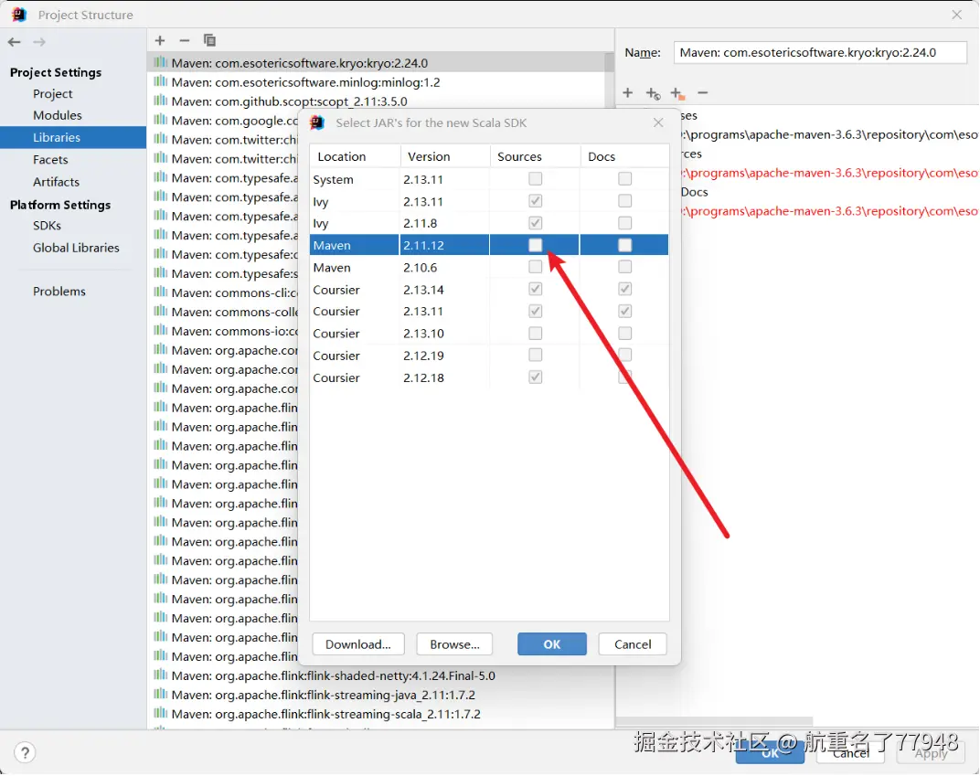
Task: Copy the selected library
Action: coord(209,40)
